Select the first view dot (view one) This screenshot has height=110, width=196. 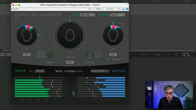click(x=107, y=59)
